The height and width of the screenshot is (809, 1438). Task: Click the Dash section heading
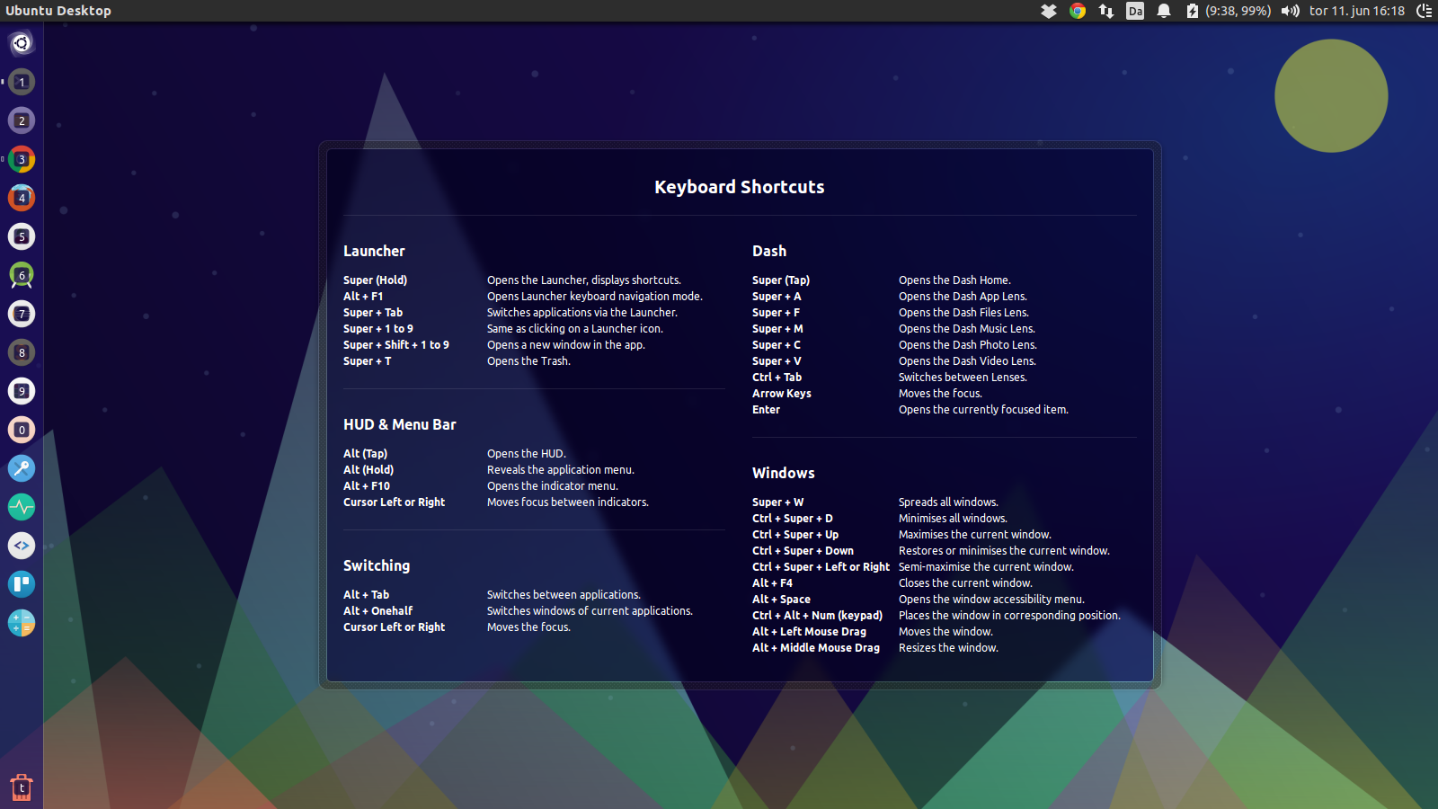tap(769, 251)
